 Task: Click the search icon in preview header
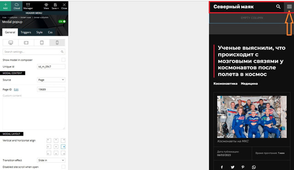tap(278, 7)
